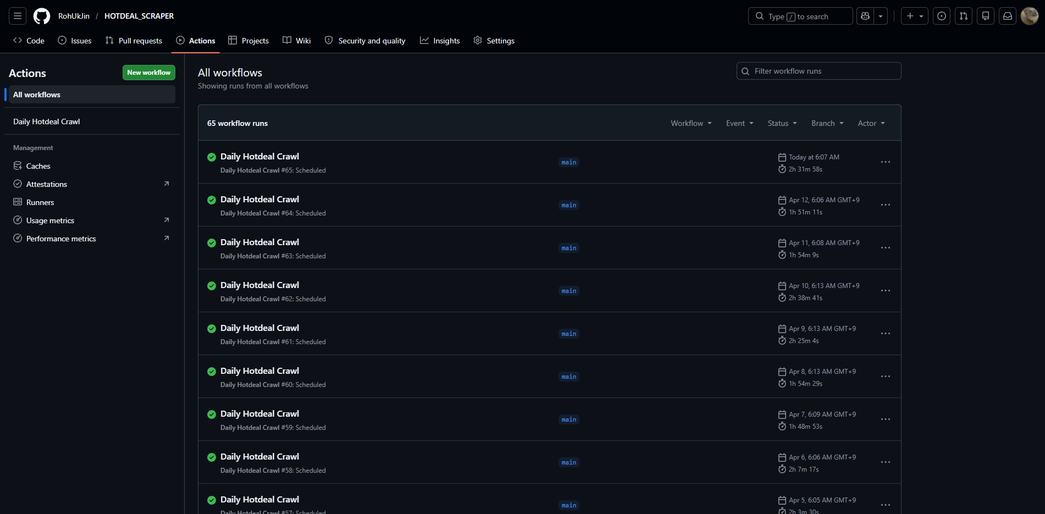Open run #65 Daily Hotdeal Crawl
This screenshot has width=1045, height=514.
[x=259, y=157]
